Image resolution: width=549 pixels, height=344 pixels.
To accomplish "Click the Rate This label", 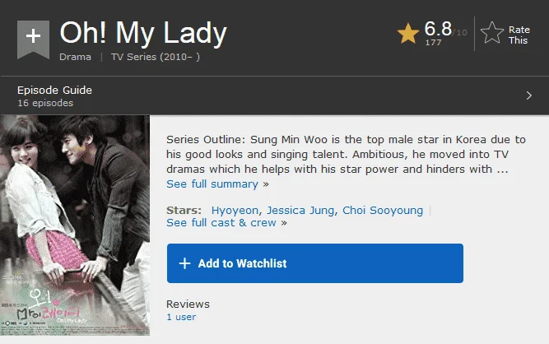I will [x=519, y=35].
